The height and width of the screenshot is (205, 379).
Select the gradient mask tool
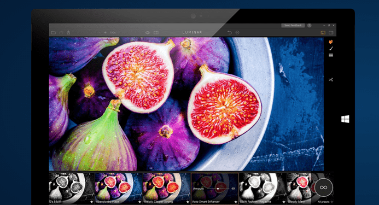tap(331, 55)
